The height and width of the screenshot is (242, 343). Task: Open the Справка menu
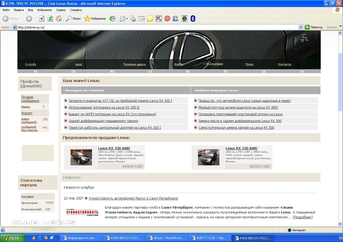tap(75, 10)
